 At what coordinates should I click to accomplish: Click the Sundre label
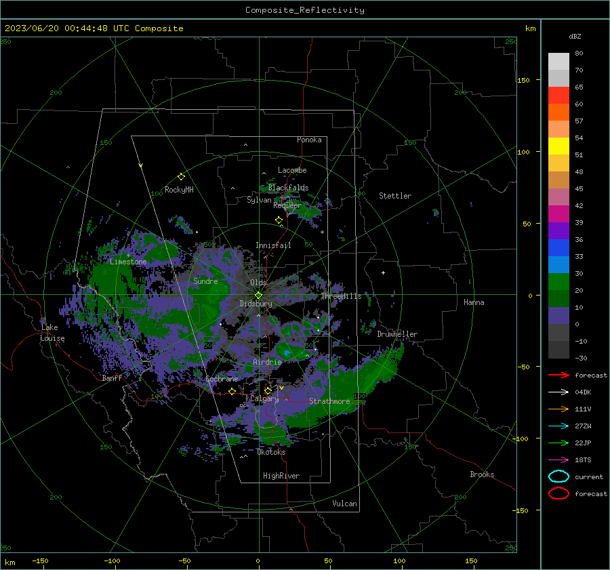[x=205, y=281]
